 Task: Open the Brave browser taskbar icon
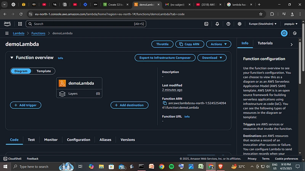pos(220,166)
